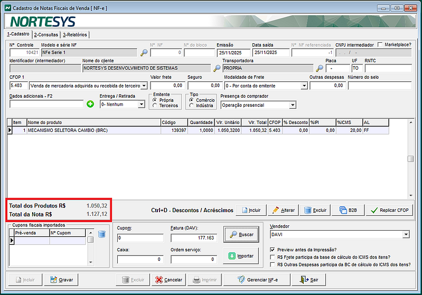Uncheck Preview antes da Impressão
422x295 pixels.
coord(273,249)
